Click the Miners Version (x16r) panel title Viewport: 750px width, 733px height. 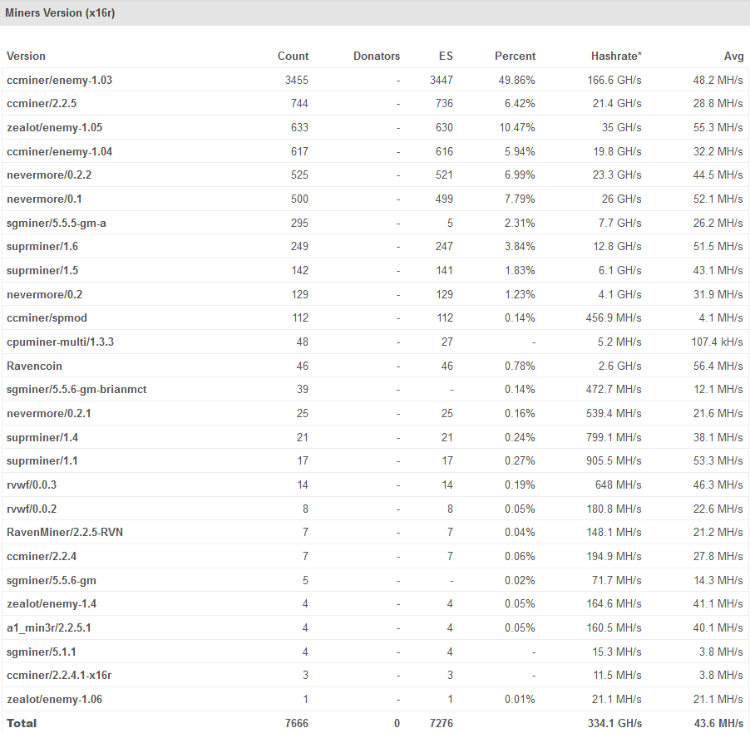(60, 12)
